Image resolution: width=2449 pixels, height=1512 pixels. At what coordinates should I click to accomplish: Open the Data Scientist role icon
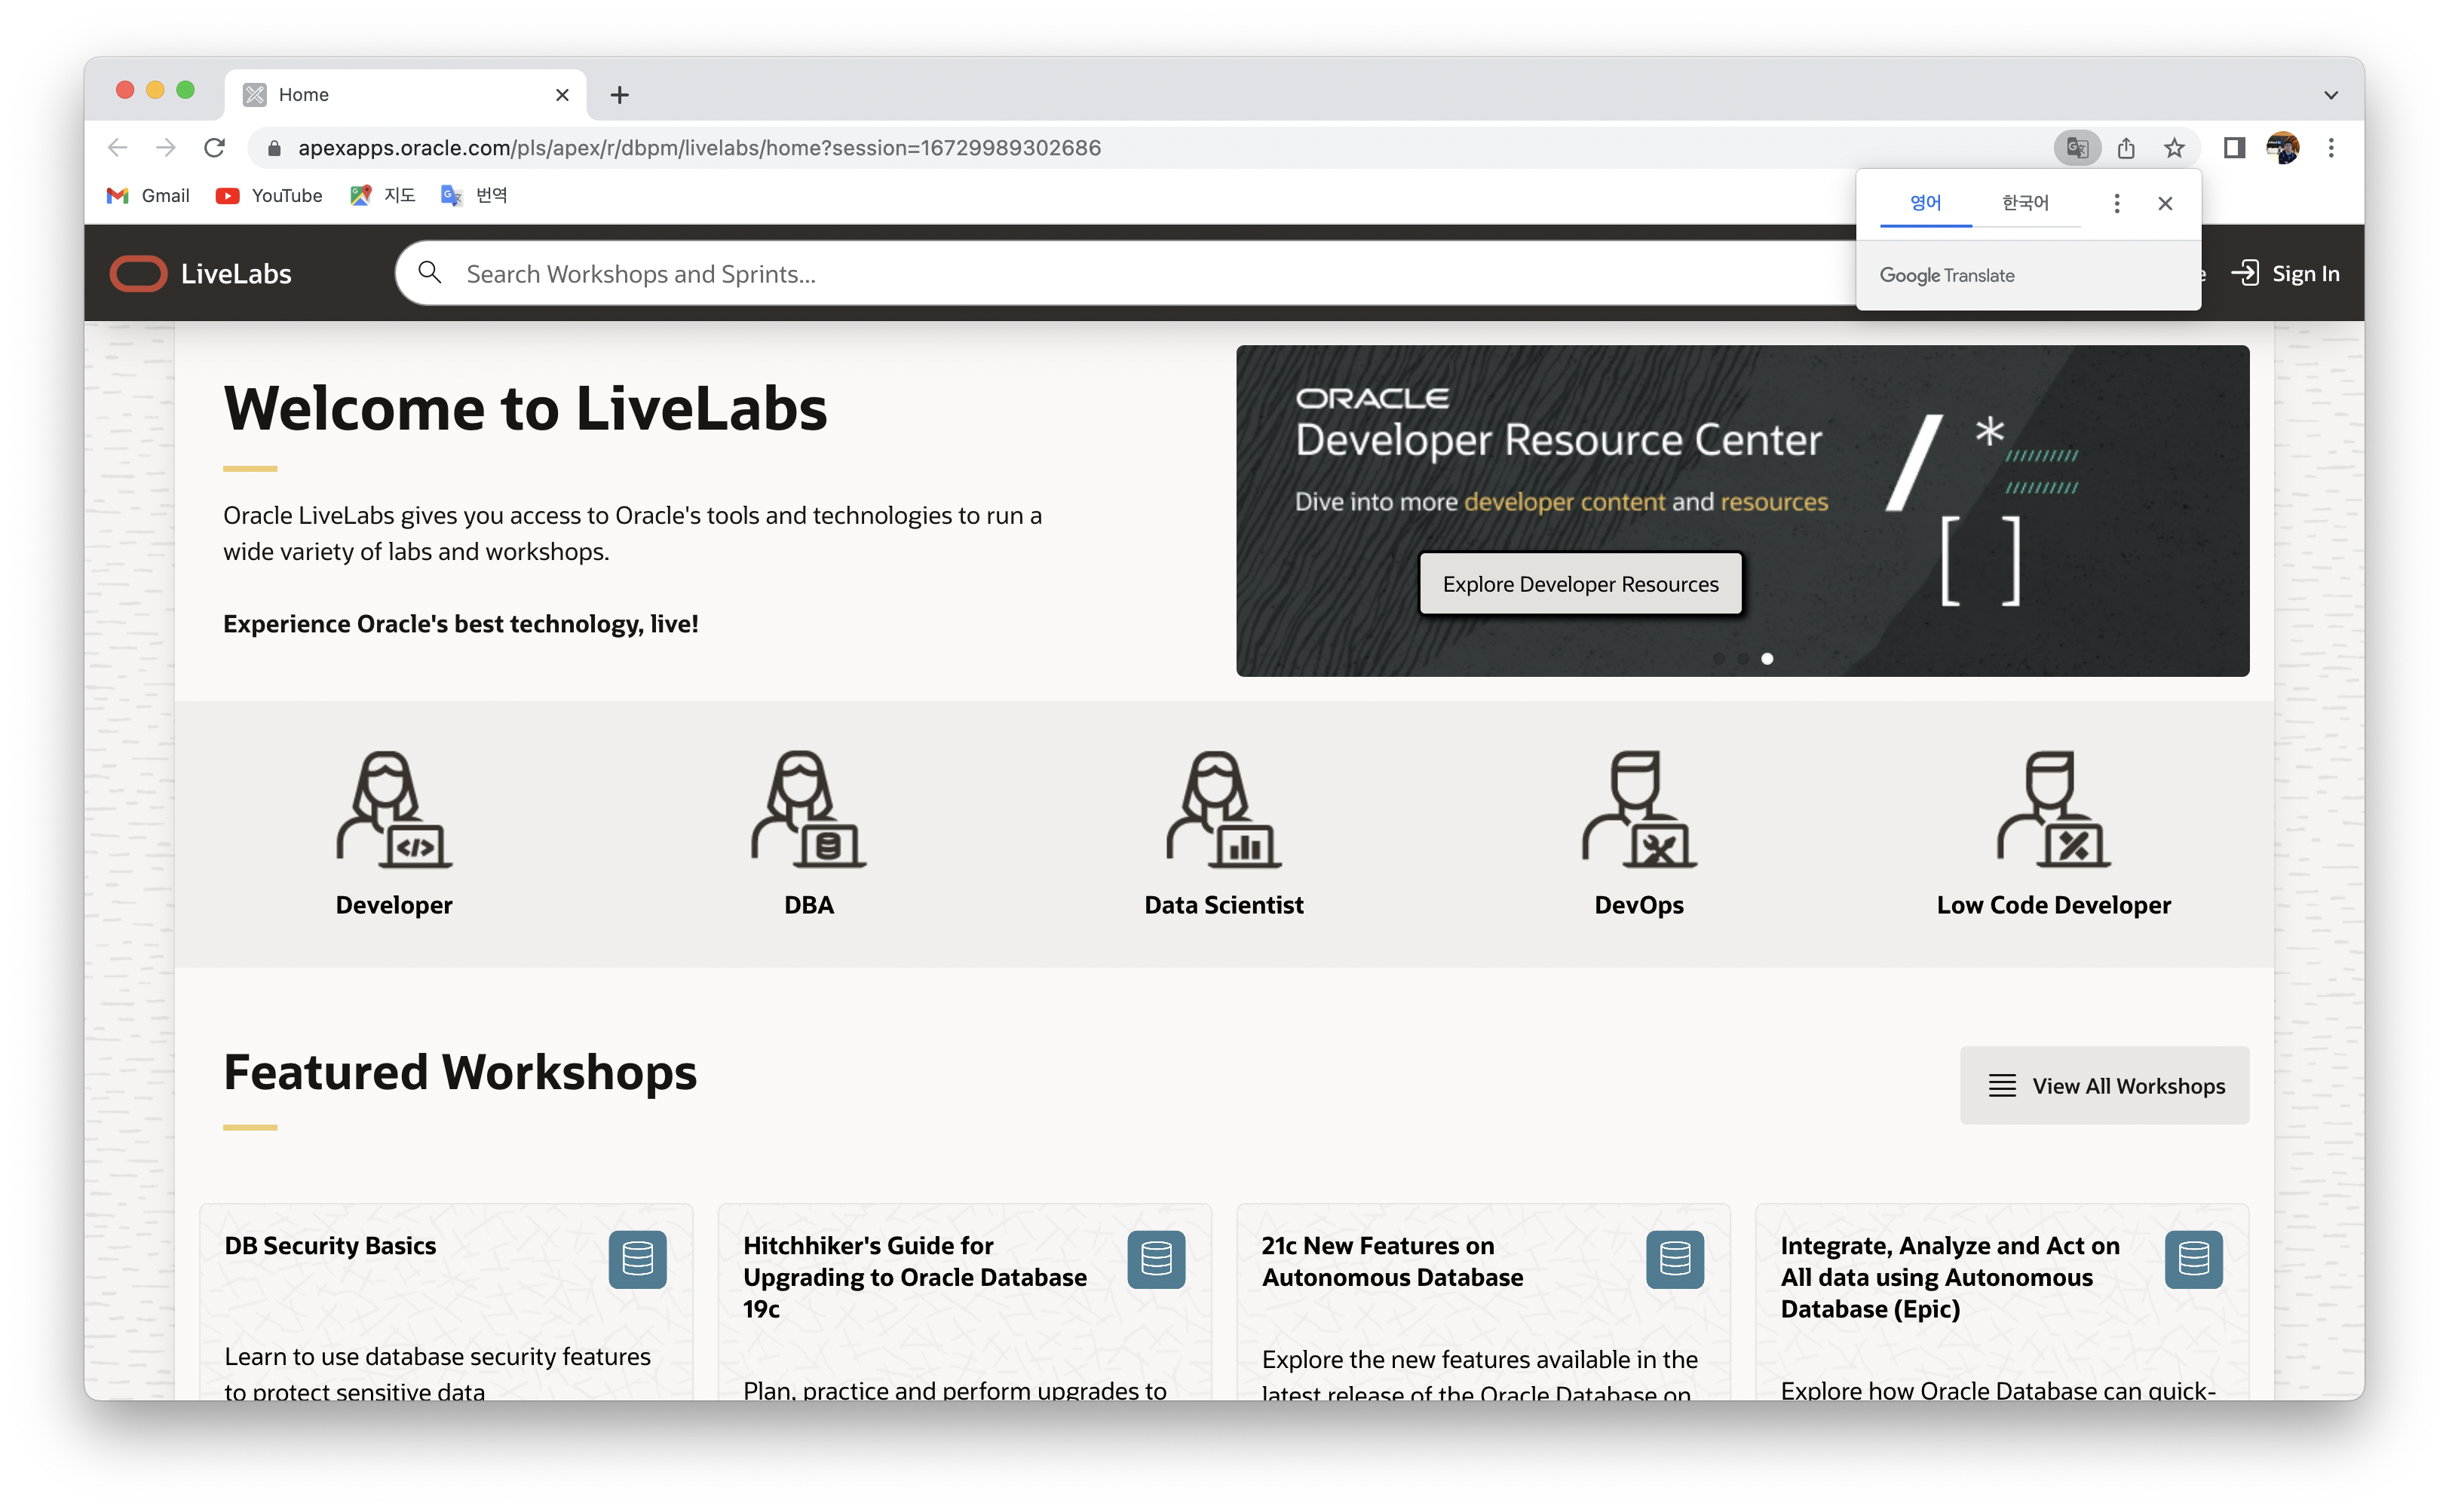click(1224, 810)
